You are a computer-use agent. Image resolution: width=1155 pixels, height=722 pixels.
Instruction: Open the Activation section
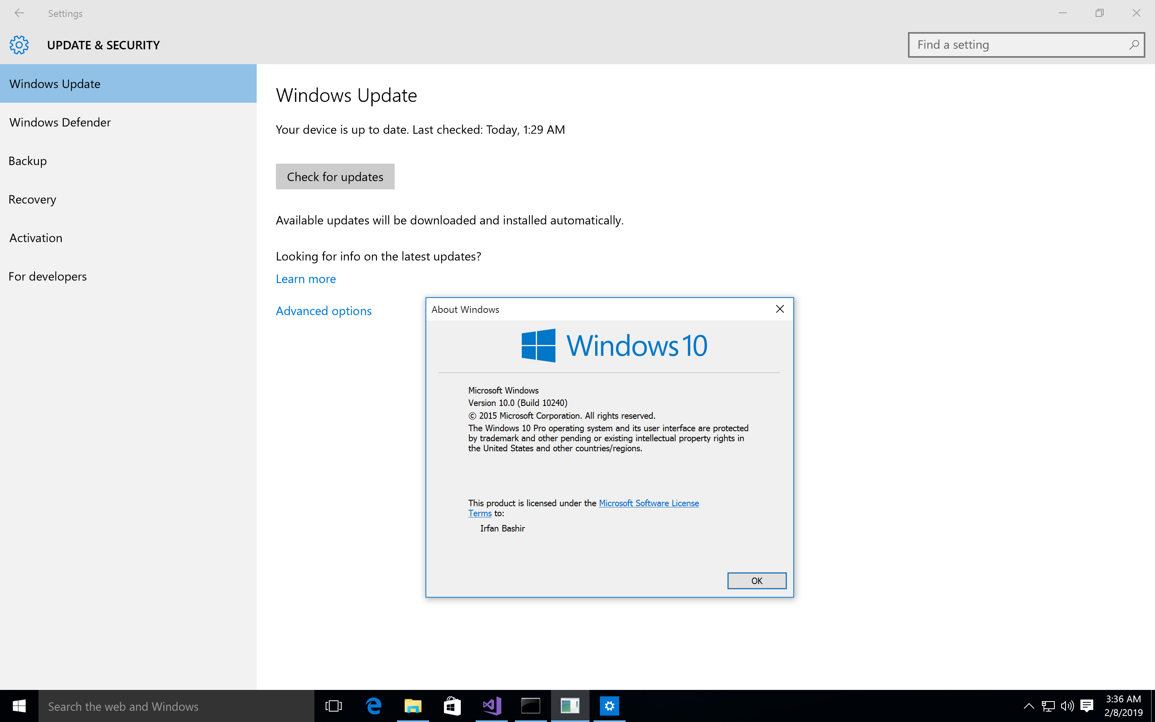click(x=128, y=238)
